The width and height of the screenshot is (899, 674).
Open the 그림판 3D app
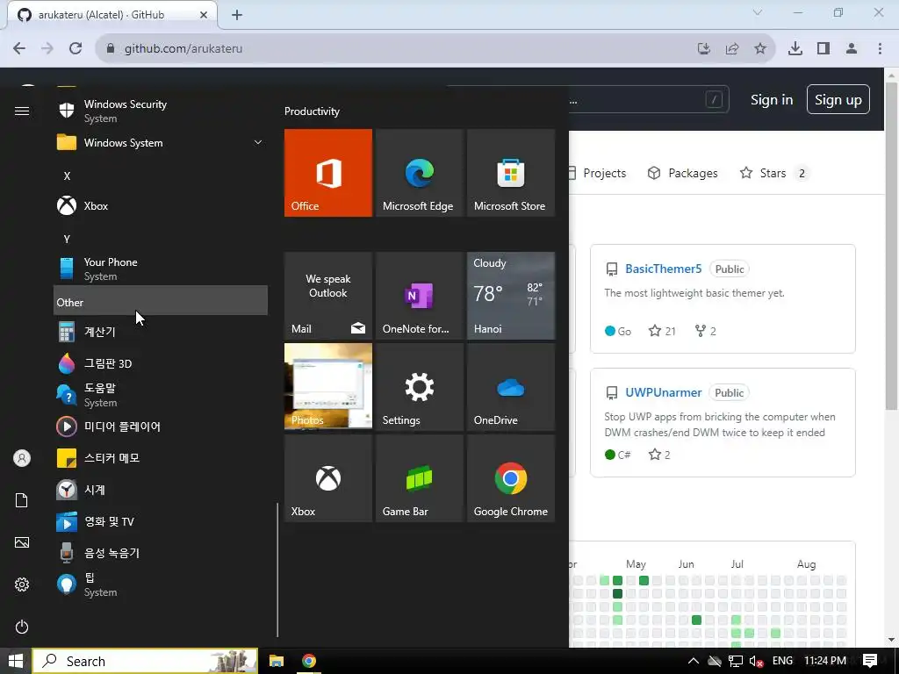[161, 363]
